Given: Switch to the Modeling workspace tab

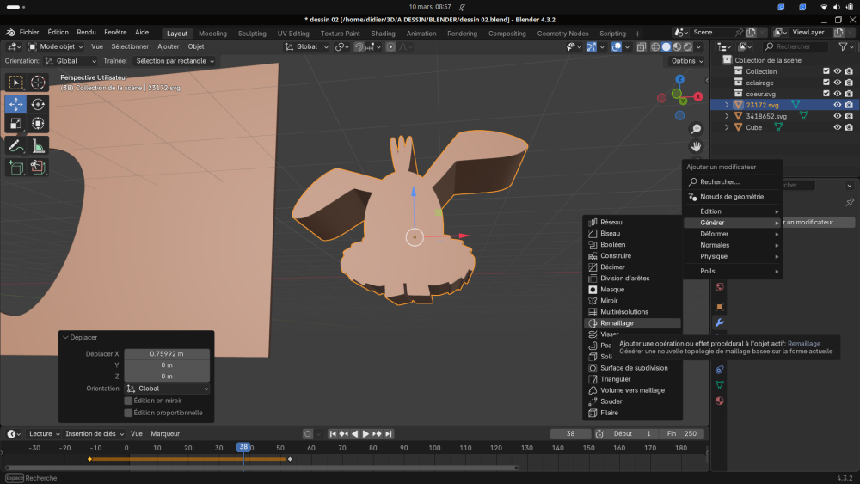Looking at the screenshot, I should coord(212,34).
